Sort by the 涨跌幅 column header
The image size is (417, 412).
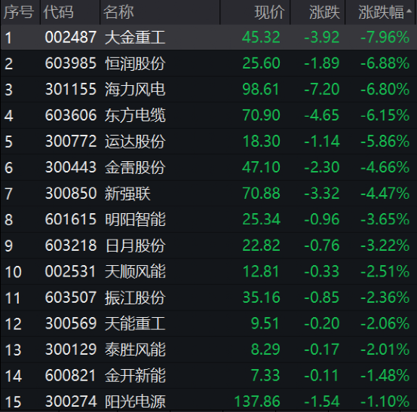(381, 12)
